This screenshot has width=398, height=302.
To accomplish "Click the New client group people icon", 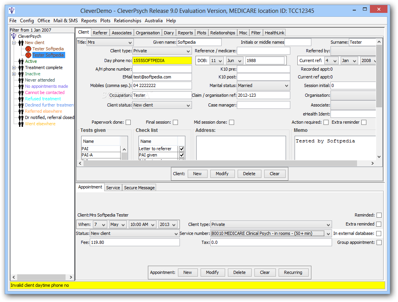I will point(21,43).
